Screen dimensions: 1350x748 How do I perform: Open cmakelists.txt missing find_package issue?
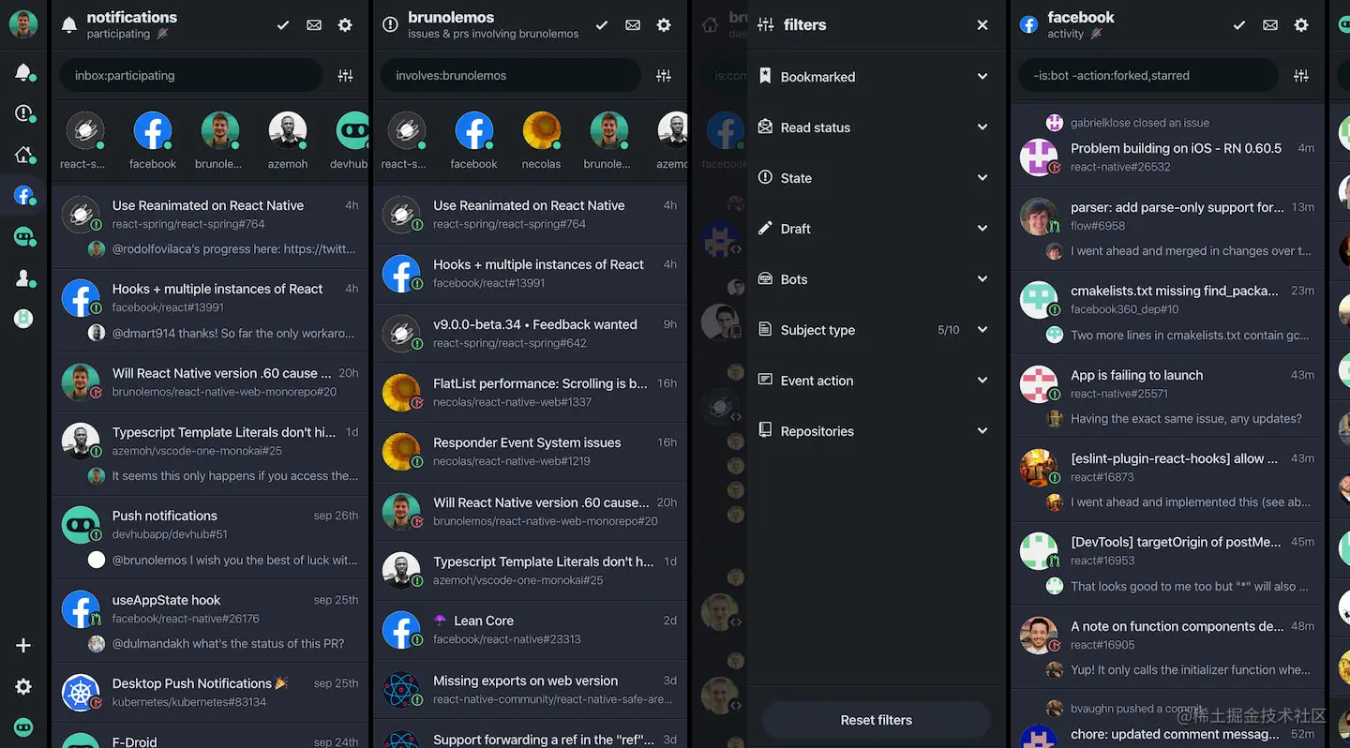1167,312
